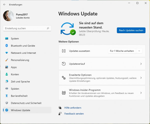The width and height of the screenshot is (150, 124).
Task: Expand the Erweiterte Optionen chevron
Action: [x=141, y=78]
